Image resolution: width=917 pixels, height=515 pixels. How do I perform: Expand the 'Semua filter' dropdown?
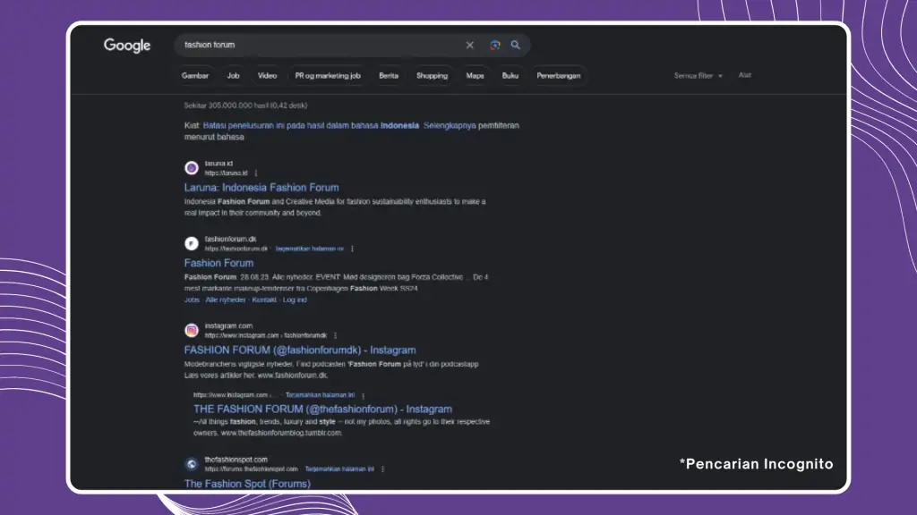[698, 76]
